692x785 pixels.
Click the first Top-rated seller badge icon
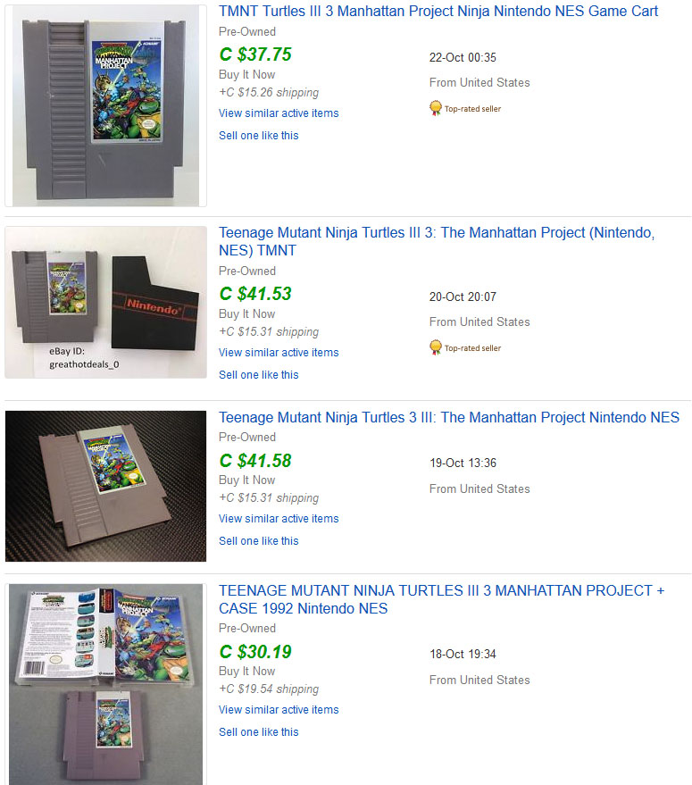click(x=436, y=108)
